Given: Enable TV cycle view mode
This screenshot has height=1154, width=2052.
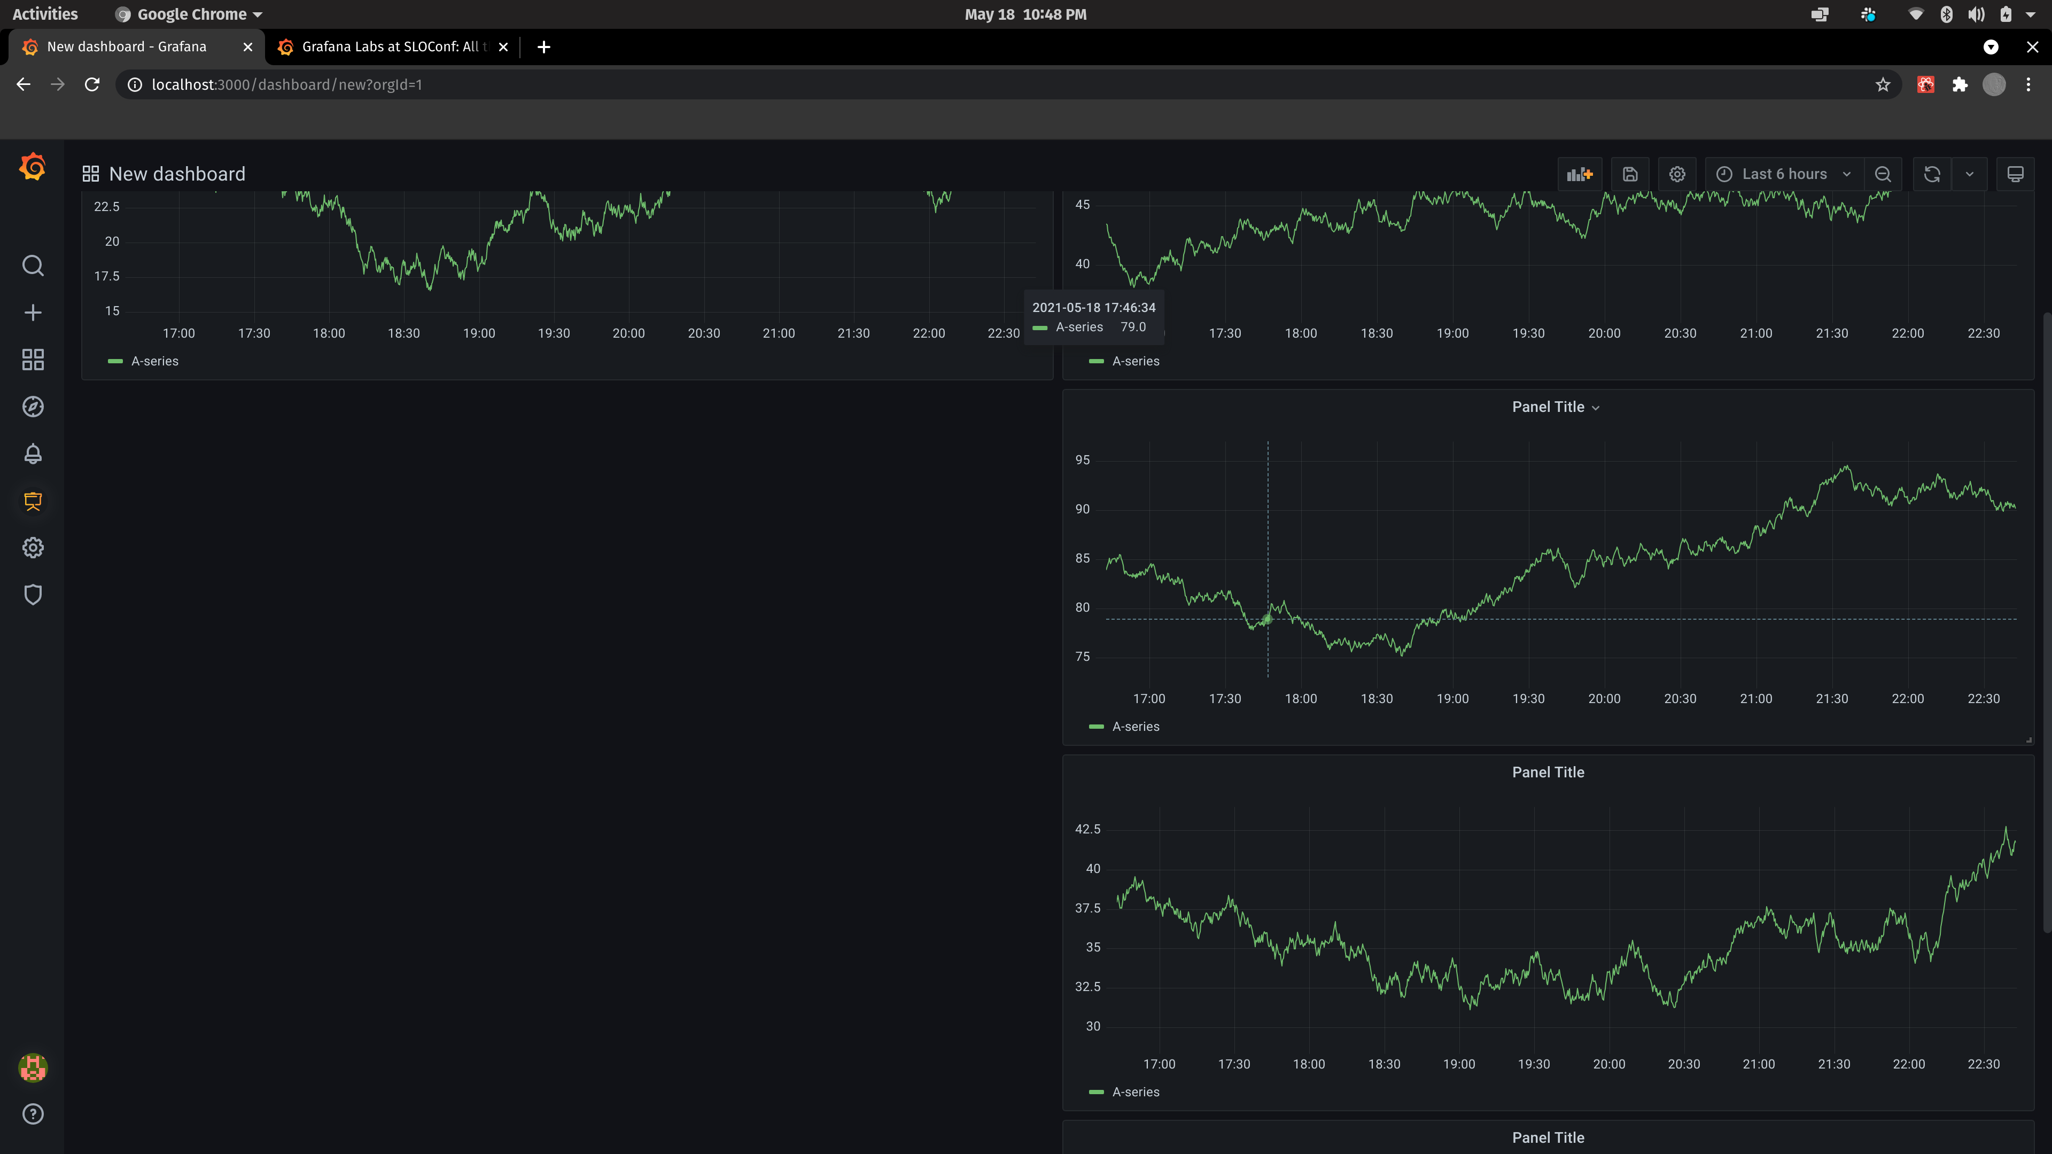Looking at the screenshot, I should point(2016,174).
